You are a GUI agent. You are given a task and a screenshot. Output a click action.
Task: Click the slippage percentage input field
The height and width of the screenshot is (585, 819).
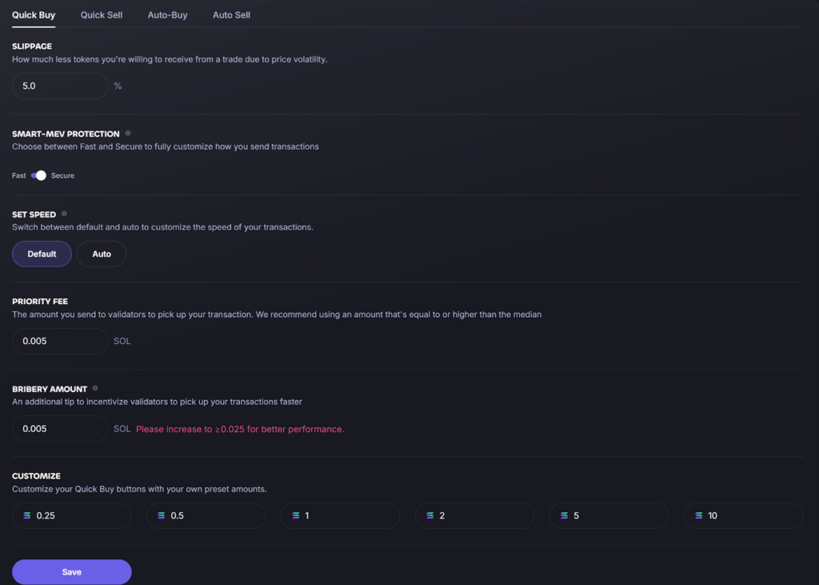point(60,86)
